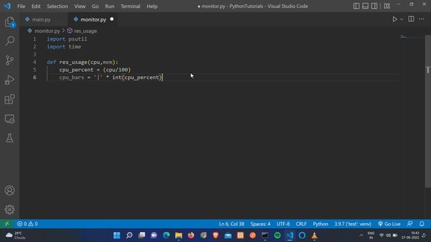Viewport: 431px width, 242px height.
Task: Click the remote window indicator in status bar
Action: (x=7, y=224)
